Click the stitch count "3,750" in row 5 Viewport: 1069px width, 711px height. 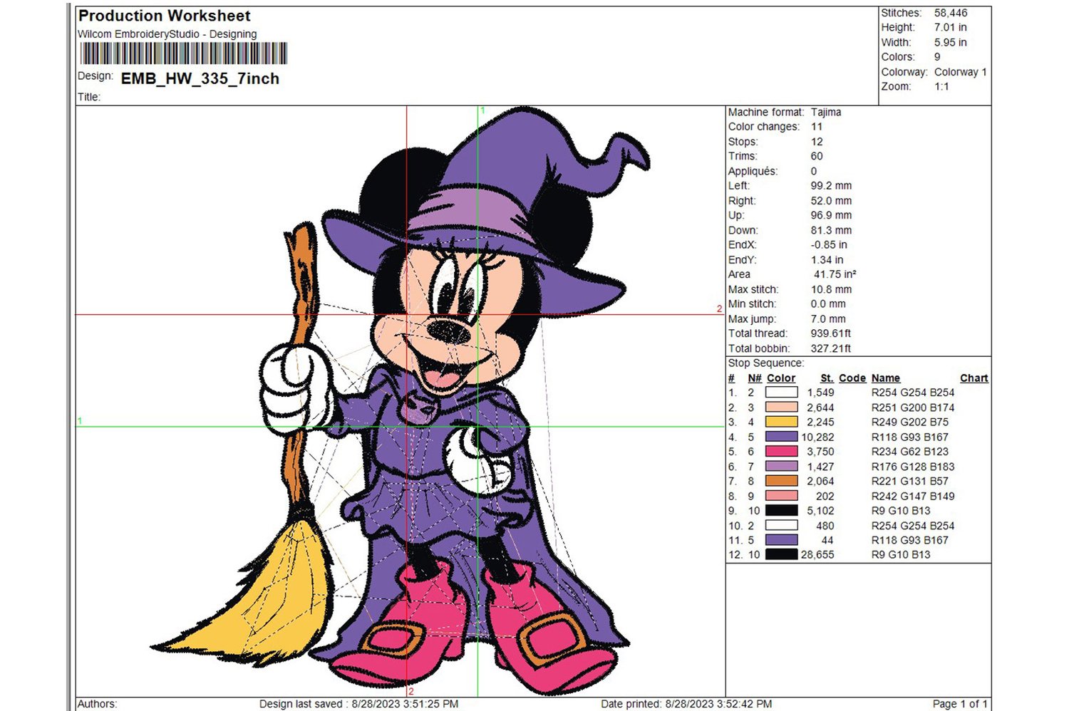pyautogui.click(x=820, y=452)
